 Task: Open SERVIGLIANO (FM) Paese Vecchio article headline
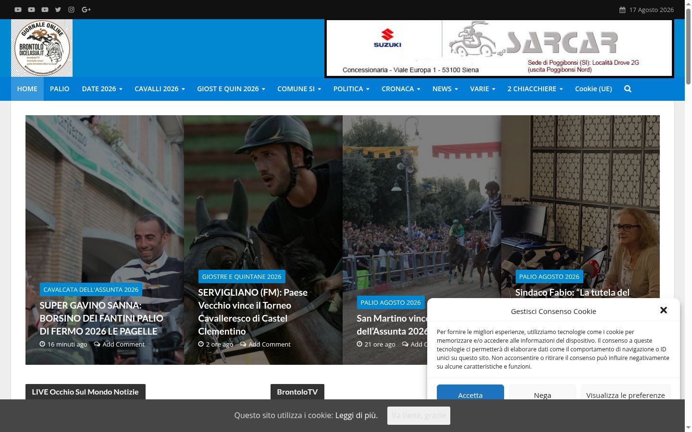pos(253,312)
